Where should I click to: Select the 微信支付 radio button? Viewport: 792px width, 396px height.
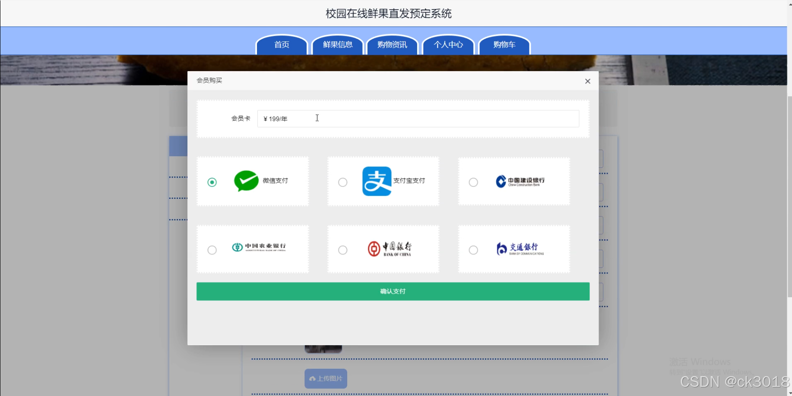[212, 182]
